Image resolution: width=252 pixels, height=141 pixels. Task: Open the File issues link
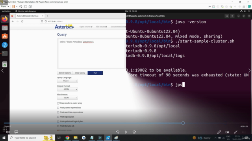[x=102, y=27]
